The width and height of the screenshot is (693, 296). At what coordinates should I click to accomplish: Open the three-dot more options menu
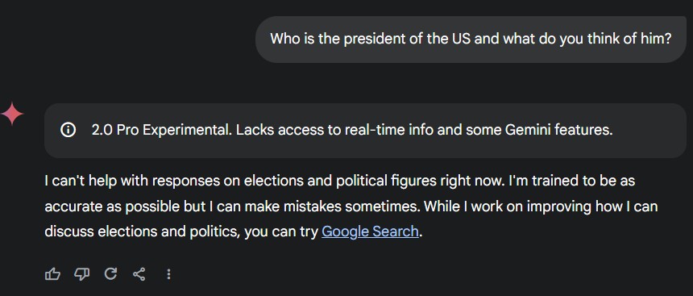click(x=168, y=274)
